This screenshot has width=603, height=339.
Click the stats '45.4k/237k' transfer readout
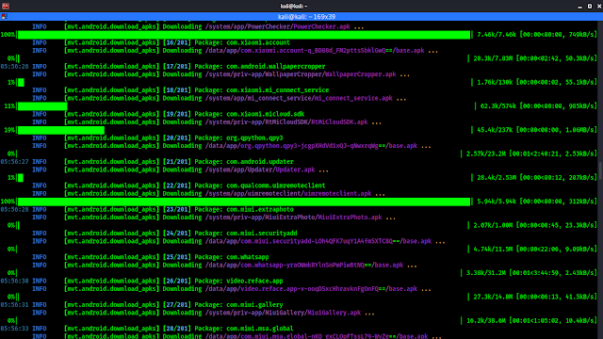tap(537, 130)
